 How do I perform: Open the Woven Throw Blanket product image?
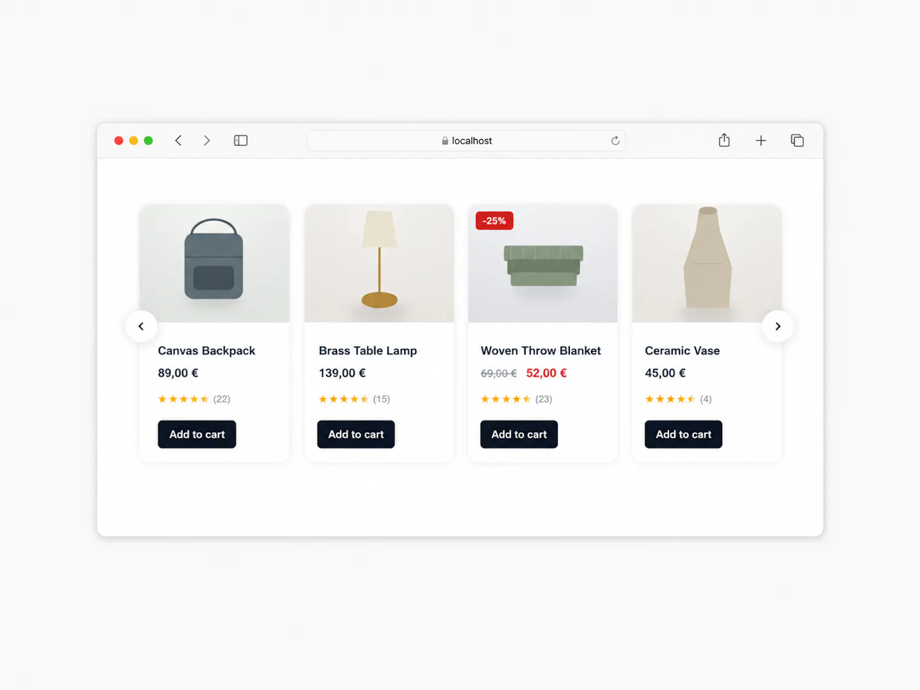click(x=543, y=263)
